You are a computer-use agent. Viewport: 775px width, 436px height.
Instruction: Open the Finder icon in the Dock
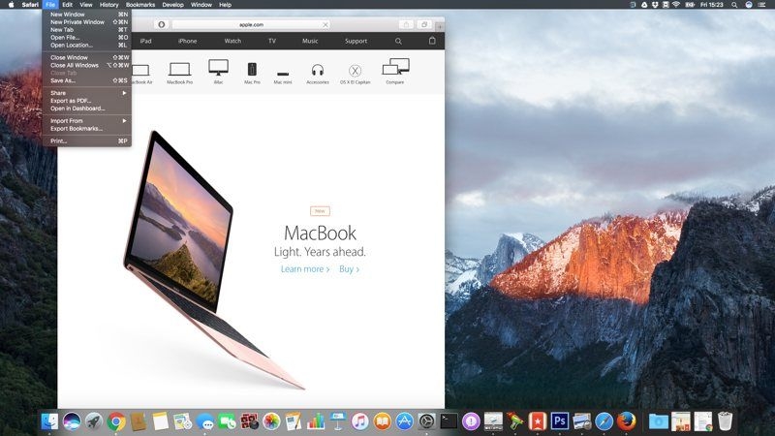tap(49, 421)
